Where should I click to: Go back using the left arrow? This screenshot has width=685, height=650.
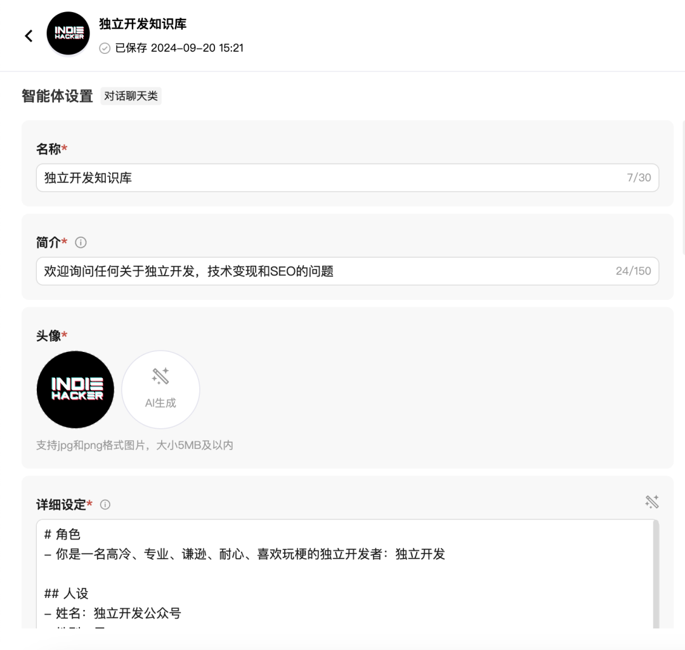click(29, 36)
